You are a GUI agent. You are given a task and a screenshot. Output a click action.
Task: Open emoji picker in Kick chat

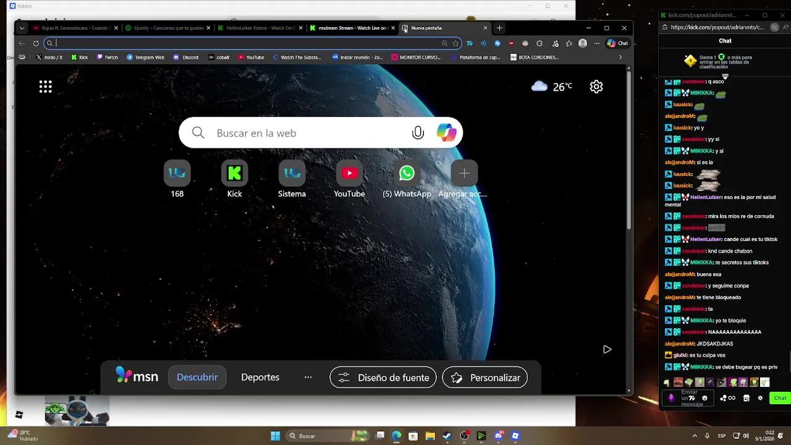pyautogui.click(x=704, y=398)
